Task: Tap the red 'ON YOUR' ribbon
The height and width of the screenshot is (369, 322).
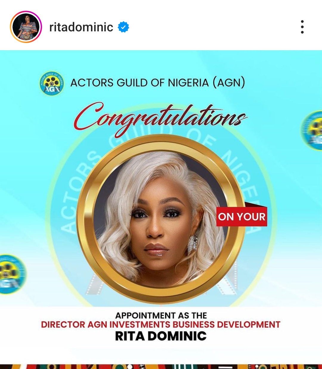Action: click(242, 216)
